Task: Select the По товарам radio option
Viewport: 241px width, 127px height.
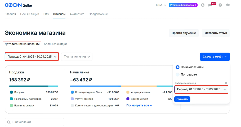Action: pyautogui.click(x=177, y=74)
